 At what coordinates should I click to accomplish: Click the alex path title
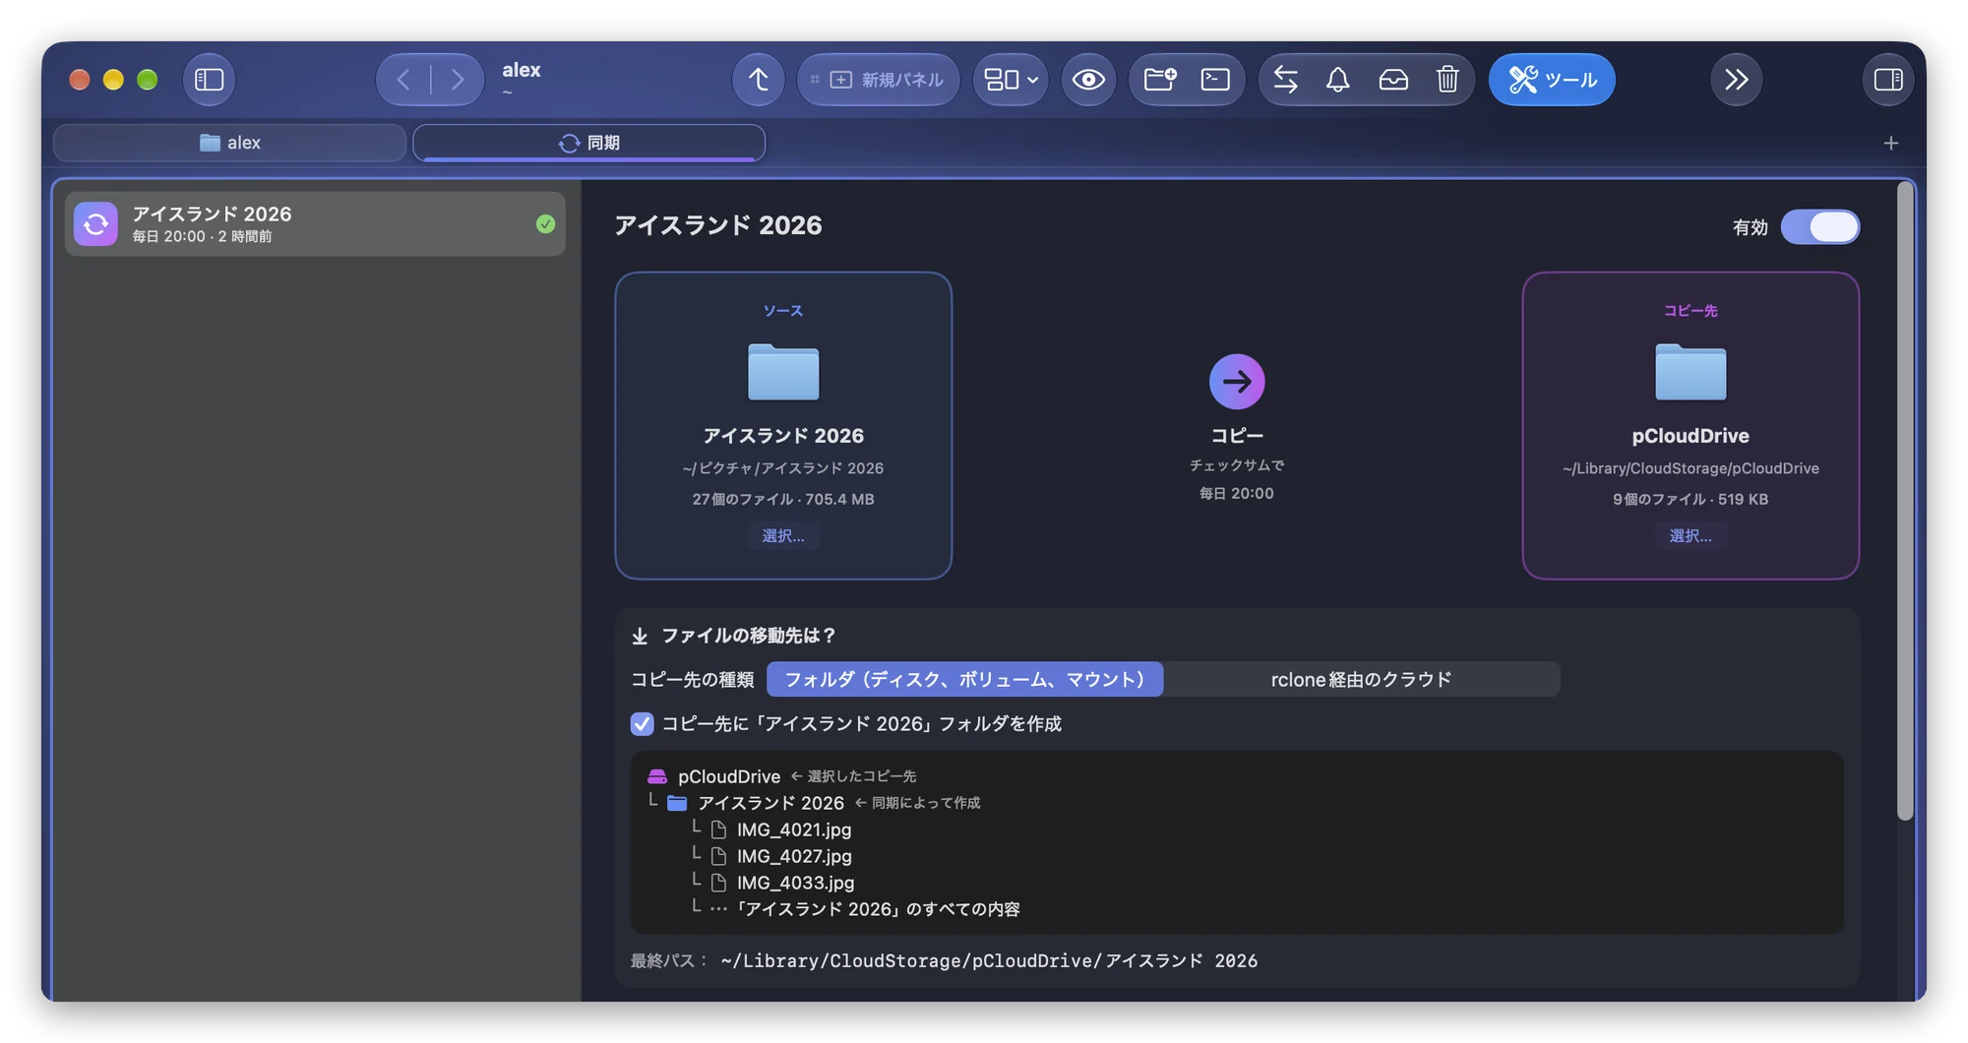[x=522, y=70]
